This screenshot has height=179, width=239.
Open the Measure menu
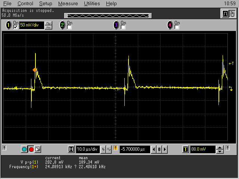pos(68,3)
